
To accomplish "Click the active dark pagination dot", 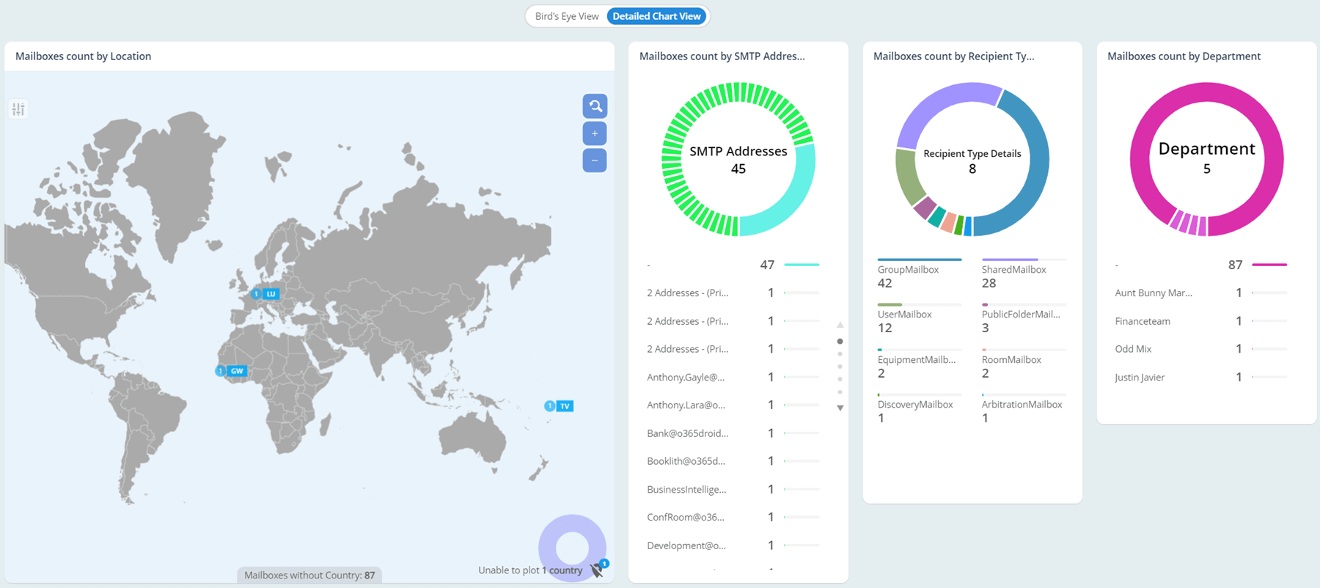I will (x=840, y=342).
